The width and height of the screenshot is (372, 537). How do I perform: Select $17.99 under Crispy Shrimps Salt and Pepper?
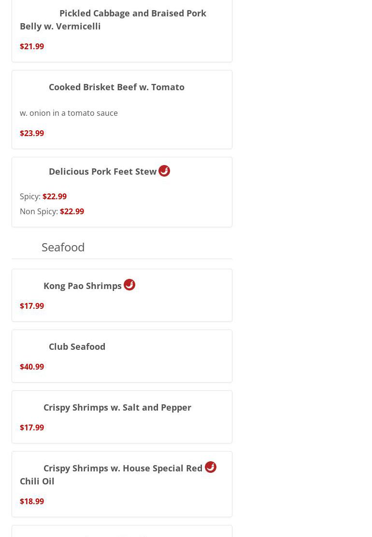[x=32, y=427]
